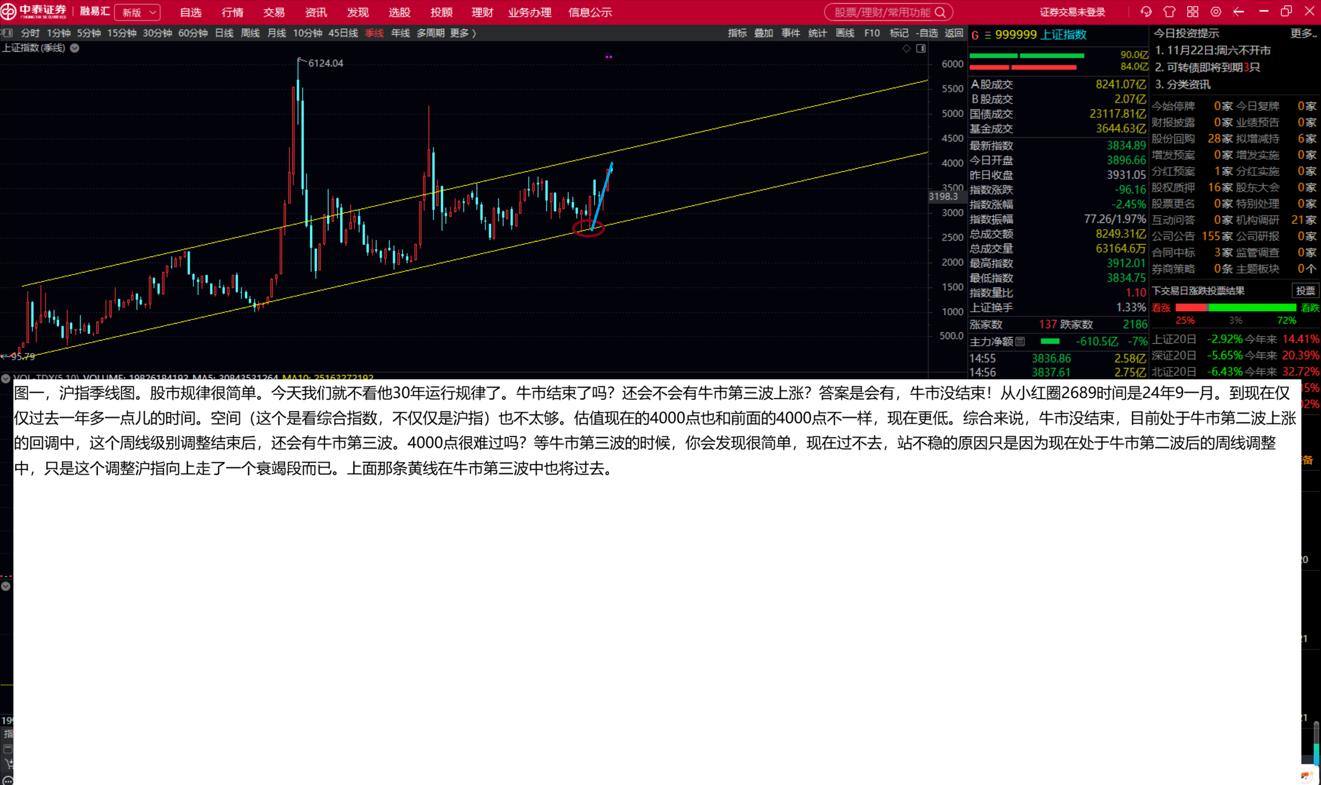Screen dimensions: 1321x785
Task: Expand the 更多 period options
Action: point(463,33)
